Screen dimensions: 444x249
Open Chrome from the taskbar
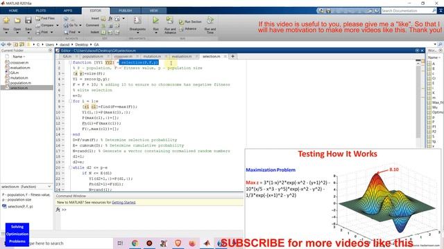[x=135, y=243]
